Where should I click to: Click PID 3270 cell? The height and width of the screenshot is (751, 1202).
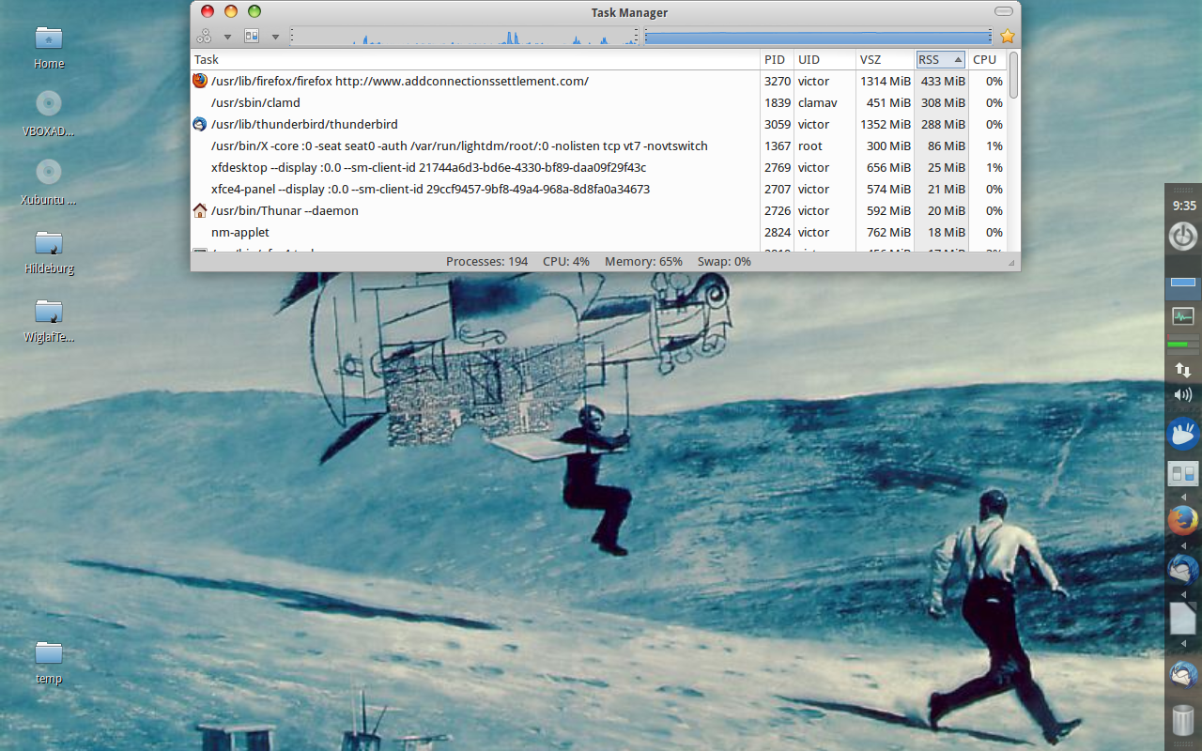pos(778,82)
